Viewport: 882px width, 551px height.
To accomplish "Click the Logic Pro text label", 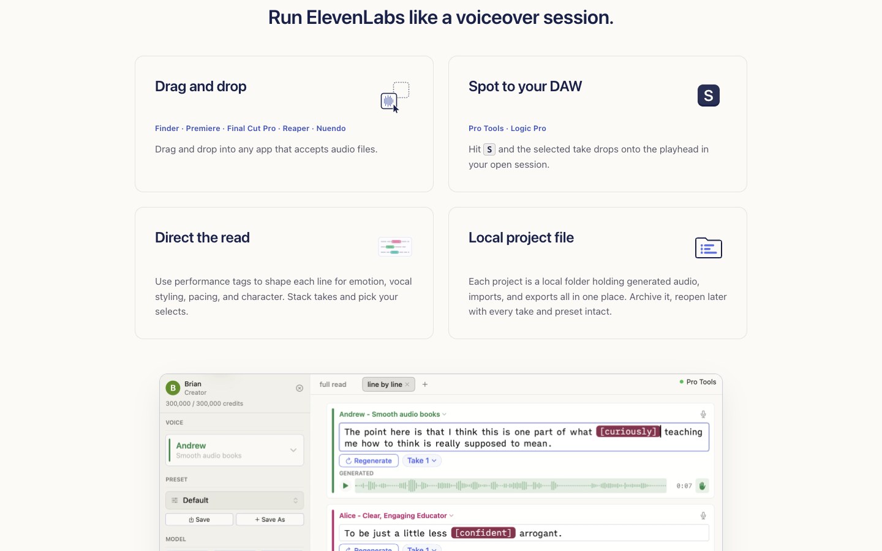I will coord(529,129).
